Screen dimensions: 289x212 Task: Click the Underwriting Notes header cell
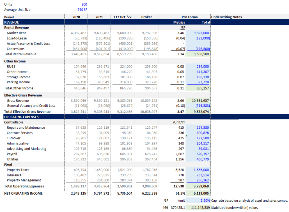(x=227, y=17)
